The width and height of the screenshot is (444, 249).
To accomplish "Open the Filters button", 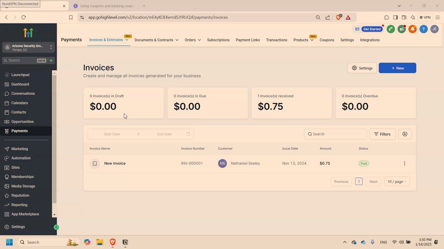I will [383, 134].
